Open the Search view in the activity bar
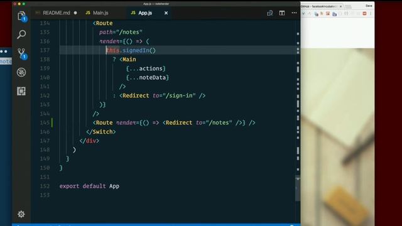Image resolution: width=402 pixels, height=226 pixels. pyautogui.click(x=21, y=35)
